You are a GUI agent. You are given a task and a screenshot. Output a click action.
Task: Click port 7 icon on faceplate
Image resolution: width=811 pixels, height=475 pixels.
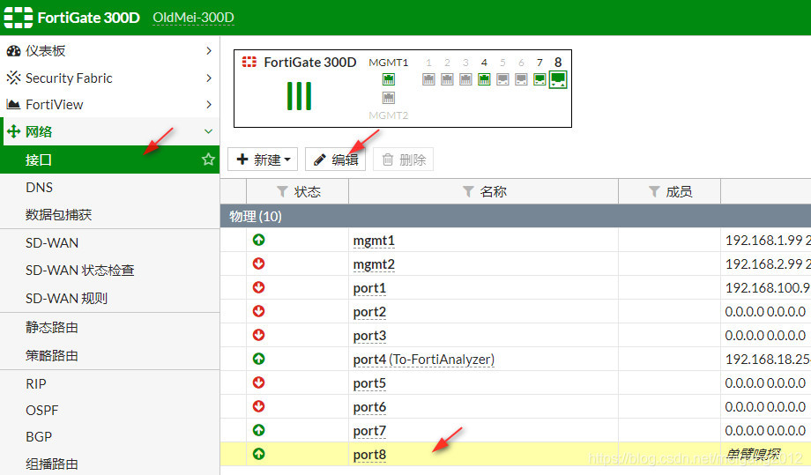click(x=539, y=79)
